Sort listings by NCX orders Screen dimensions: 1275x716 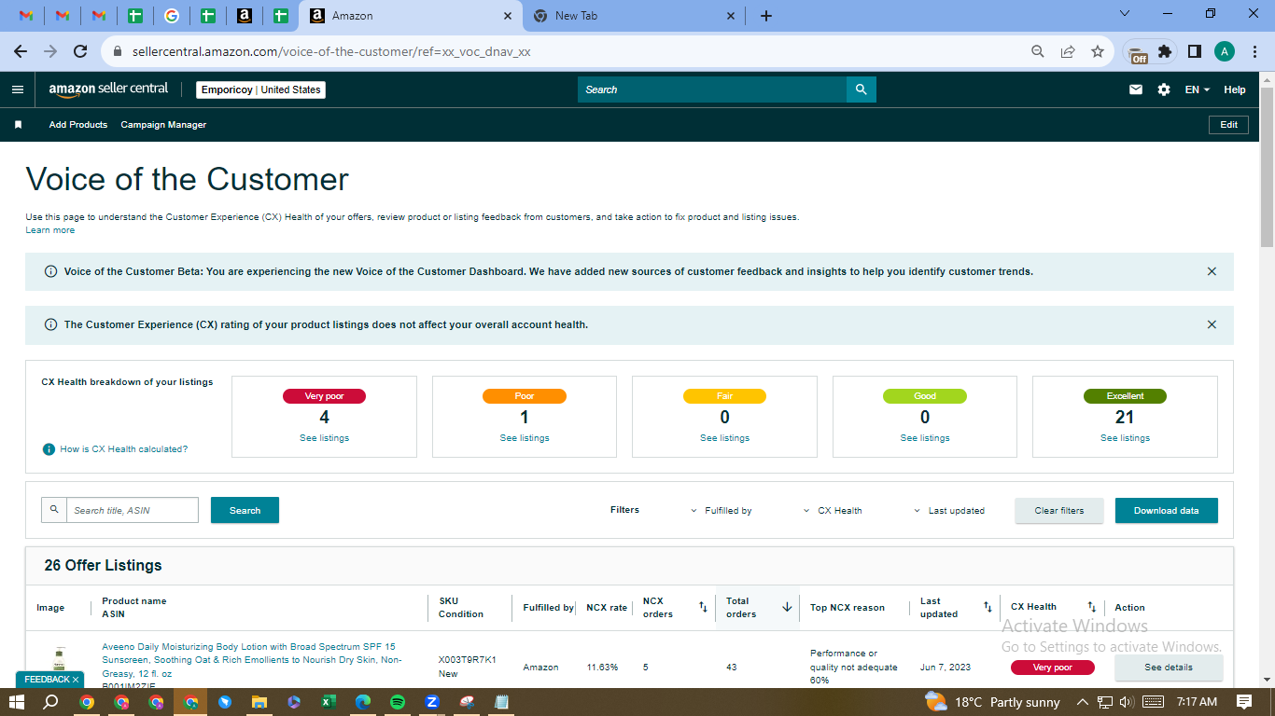[x=703, y=607]
